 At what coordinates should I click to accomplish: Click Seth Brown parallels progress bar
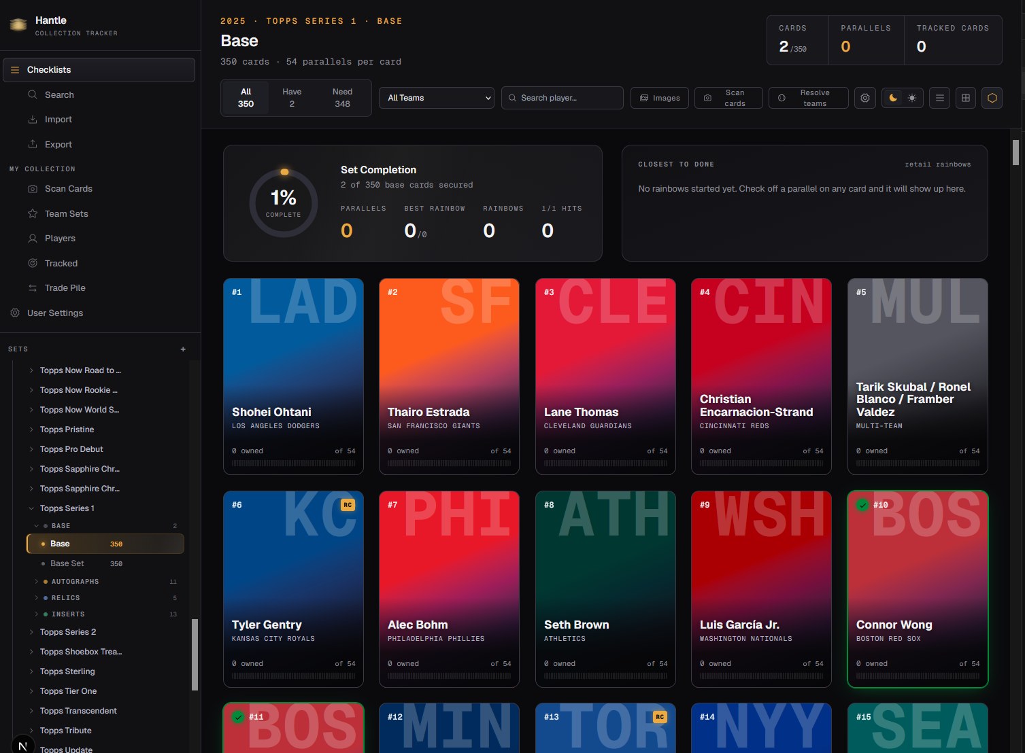click(606, 676)
